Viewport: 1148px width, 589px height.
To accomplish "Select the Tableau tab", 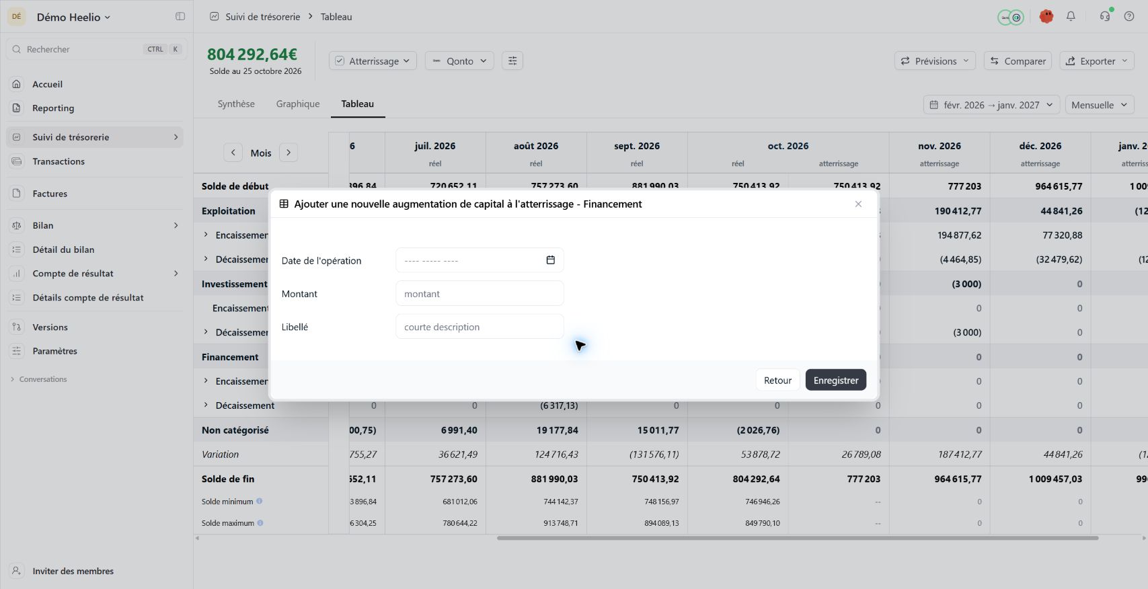I will click(x=357, y=104).
